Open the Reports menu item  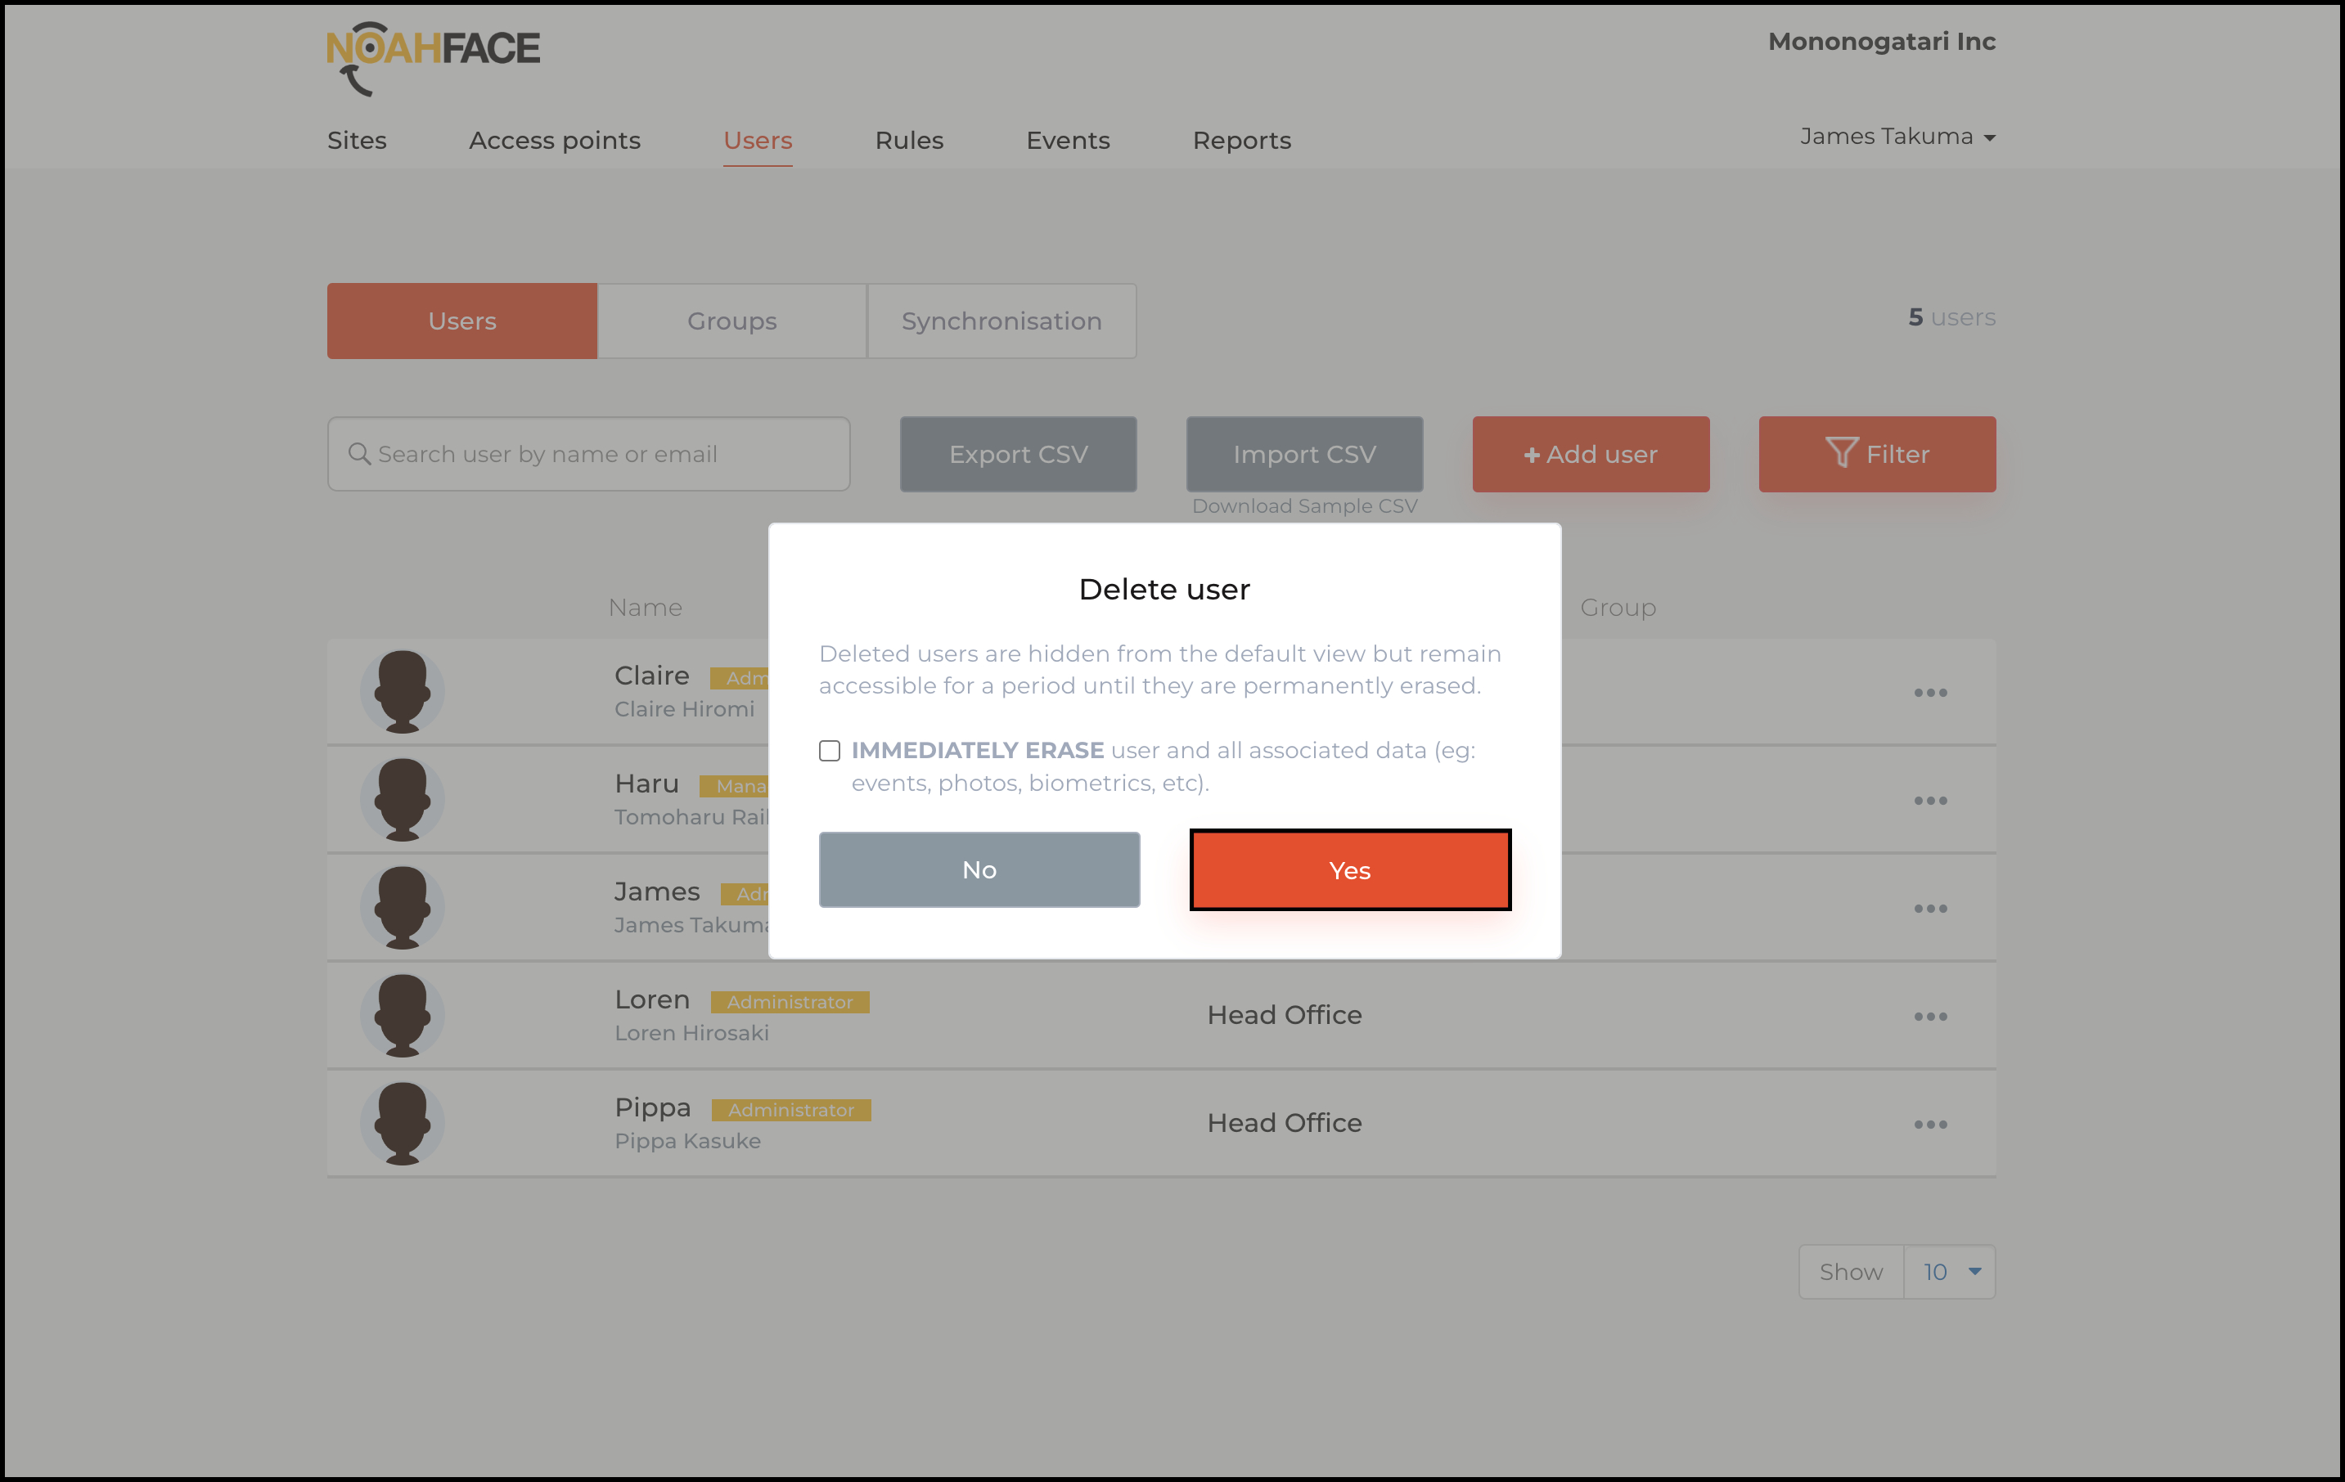(x=1240, y=140)
